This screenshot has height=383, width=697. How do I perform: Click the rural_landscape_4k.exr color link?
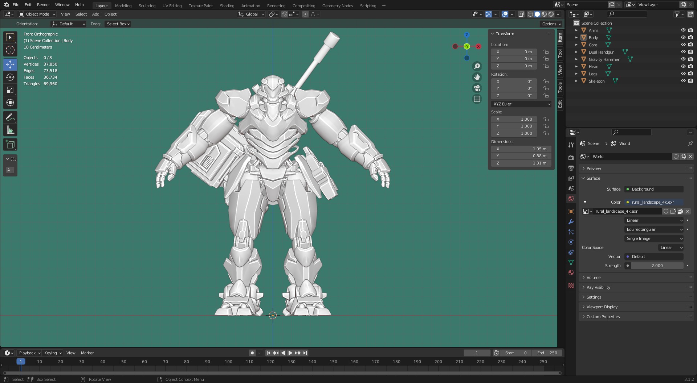point(654,202)
